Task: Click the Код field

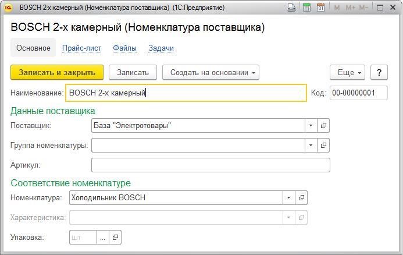Action: coord(359,93)
